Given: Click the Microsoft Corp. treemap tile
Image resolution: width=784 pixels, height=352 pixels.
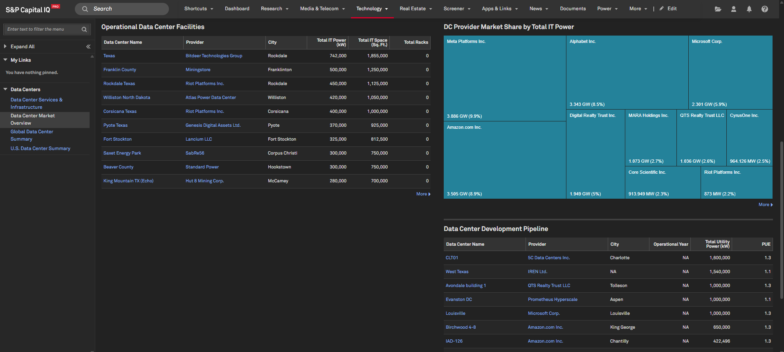Looking at the screenshot, I should click(x=731, y=72).
